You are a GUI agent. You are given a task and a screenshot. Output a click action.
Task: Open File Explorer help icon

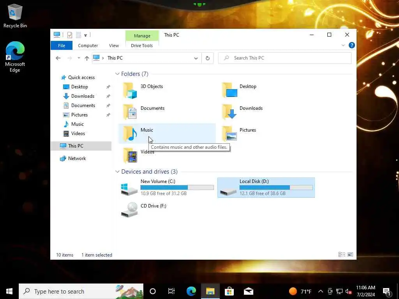point(352,45)
